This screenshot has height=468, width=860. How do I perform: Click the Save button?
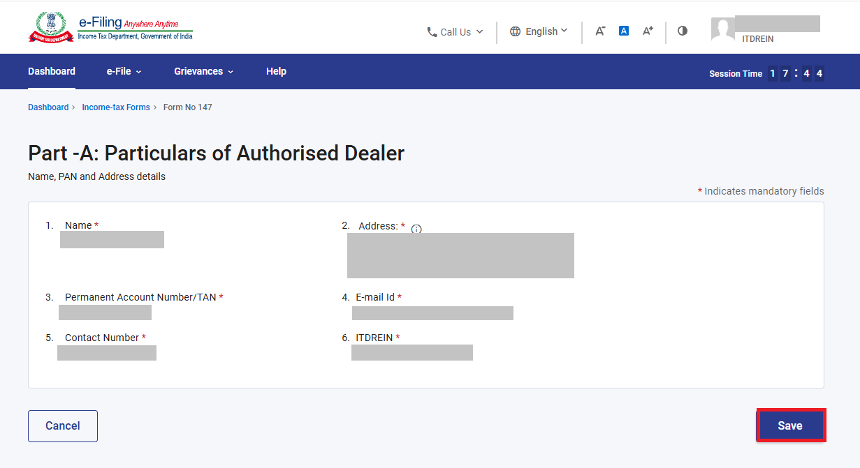[790, 425]
